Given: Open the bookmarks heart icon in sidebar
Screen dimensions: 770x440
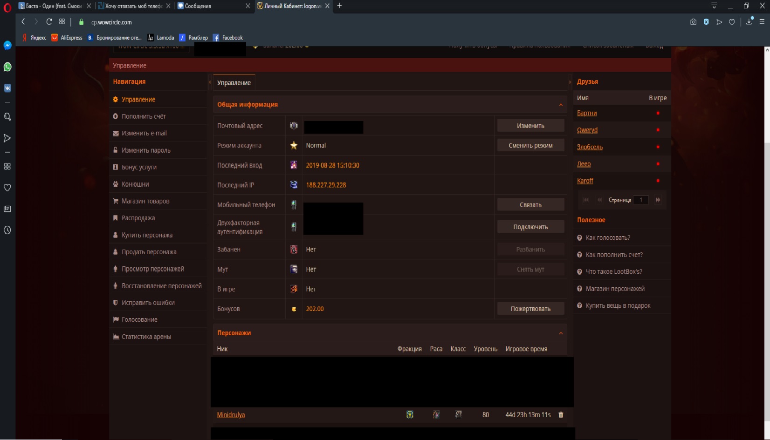Looking at the screenshot, I should 7,188.
